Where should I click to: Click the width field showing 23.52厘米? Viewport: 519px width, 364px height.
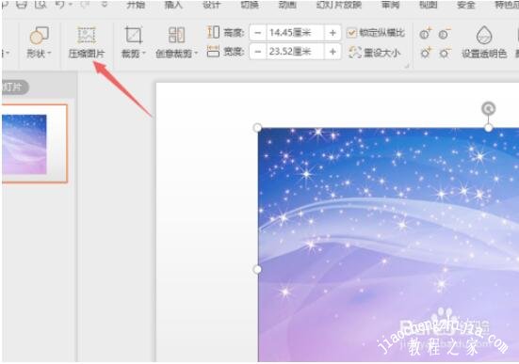(295, 52)
